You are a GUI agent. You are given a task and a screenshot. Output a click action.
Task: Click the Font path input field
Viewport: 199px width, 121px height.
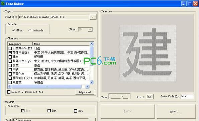point(54,17)
